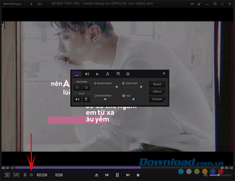The width and height of the screenshot is (235, 181).
Task: Select the light blue color circle
Action: (x=181, y=171)
